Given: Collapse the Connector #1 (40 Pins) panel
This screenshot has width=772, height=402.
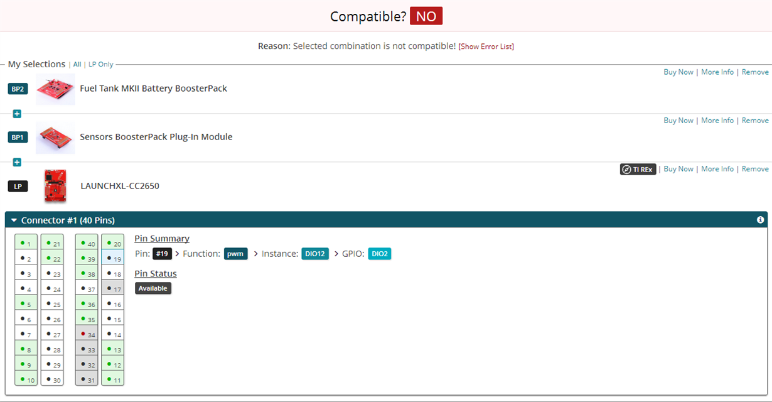Looking at the screenshot, I should pyautogui.click(x=14, y=220).
